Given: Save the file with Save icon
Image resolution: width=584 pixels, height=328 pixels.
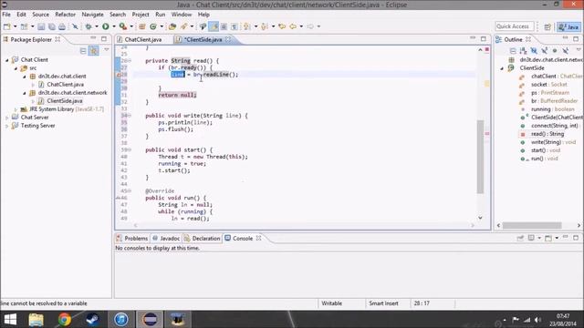Looking at the screenshot, I should (x=41, y=26).
